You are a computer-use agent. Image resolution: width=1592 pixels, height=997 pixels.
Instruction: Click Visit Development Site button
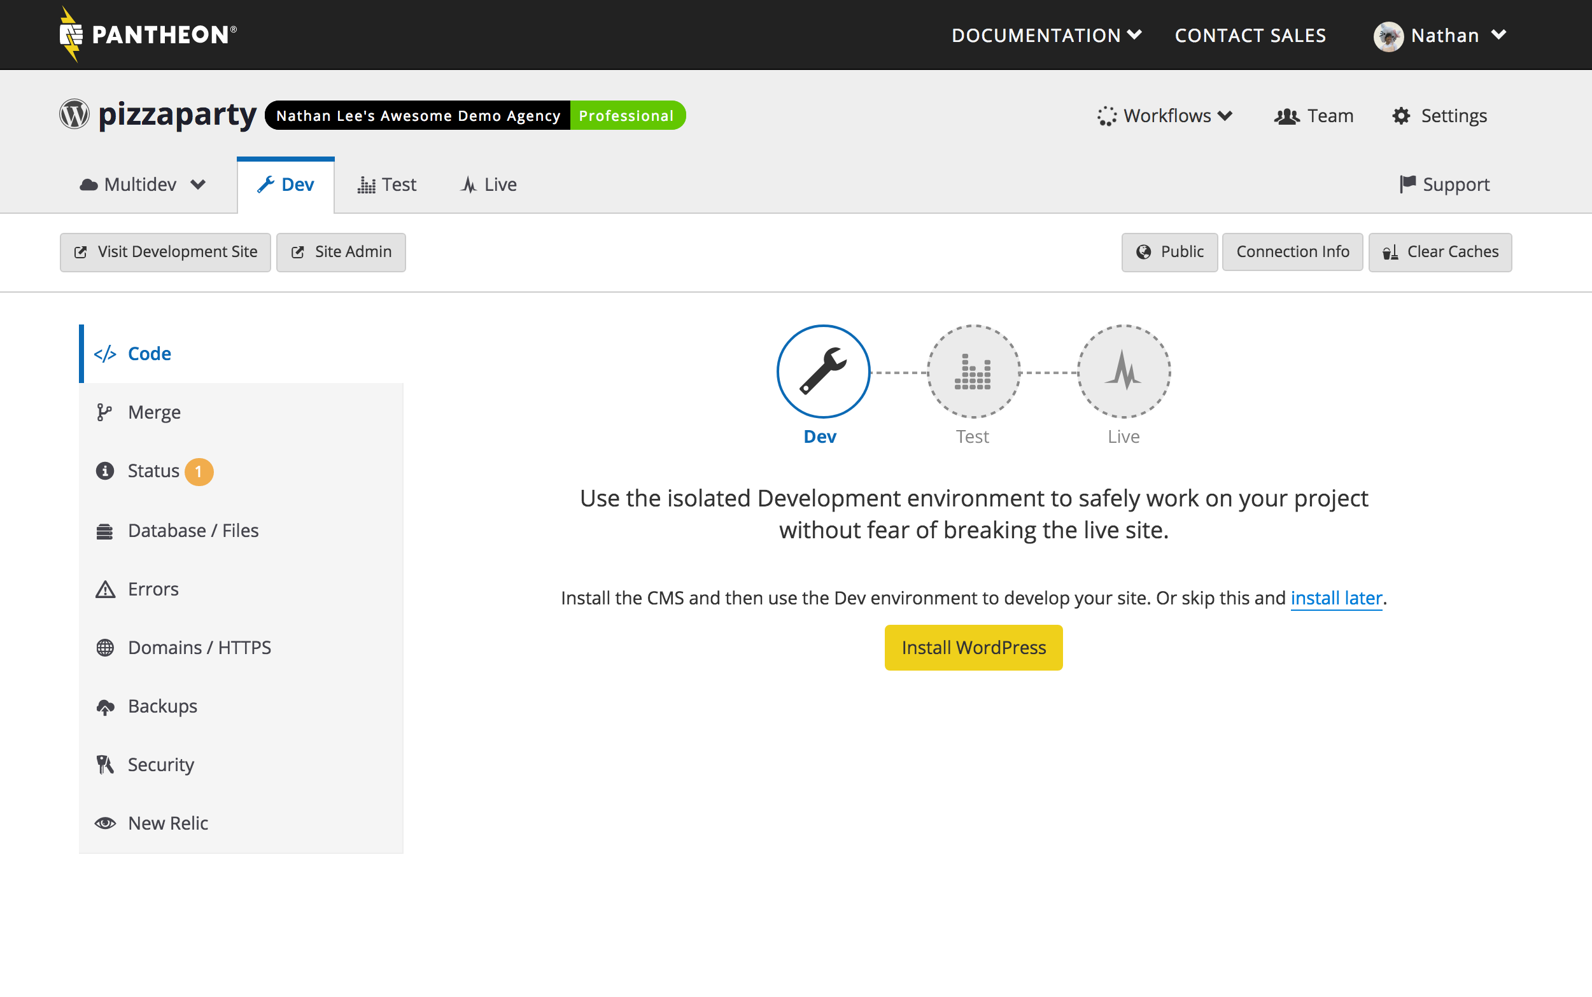point(166,252)
